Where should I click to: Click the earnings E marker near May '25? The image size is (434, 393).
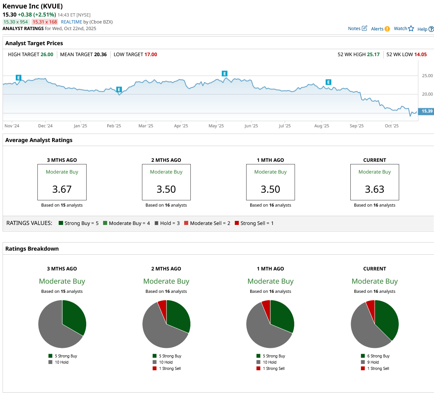click(x=225, y=74)
